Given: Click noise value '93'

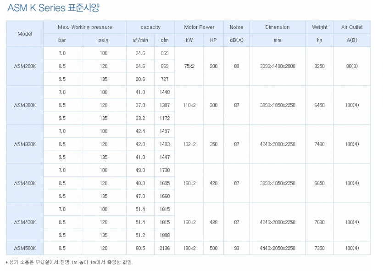Looking at the screenshot, I should coord(236,248).
